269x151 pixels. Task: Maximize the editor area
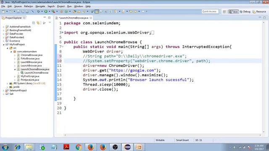point(264,18)
